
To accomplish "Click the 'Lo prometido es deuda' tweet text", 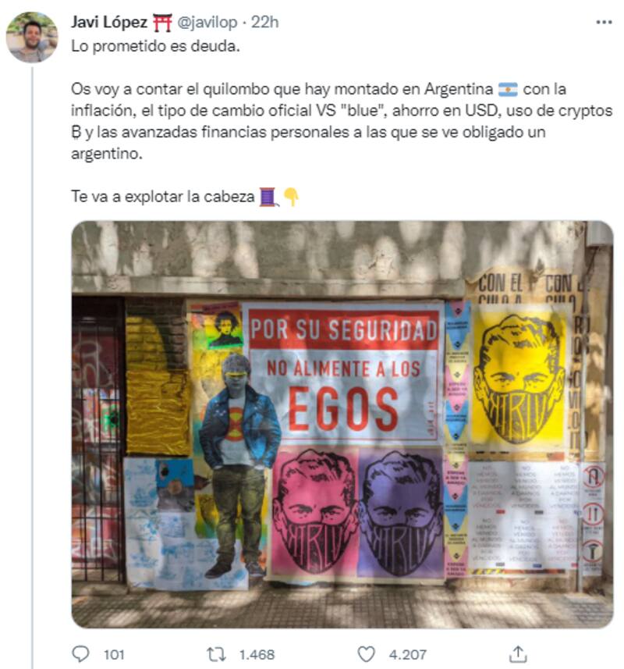I will pyautogui.click(x=155, y=46).
